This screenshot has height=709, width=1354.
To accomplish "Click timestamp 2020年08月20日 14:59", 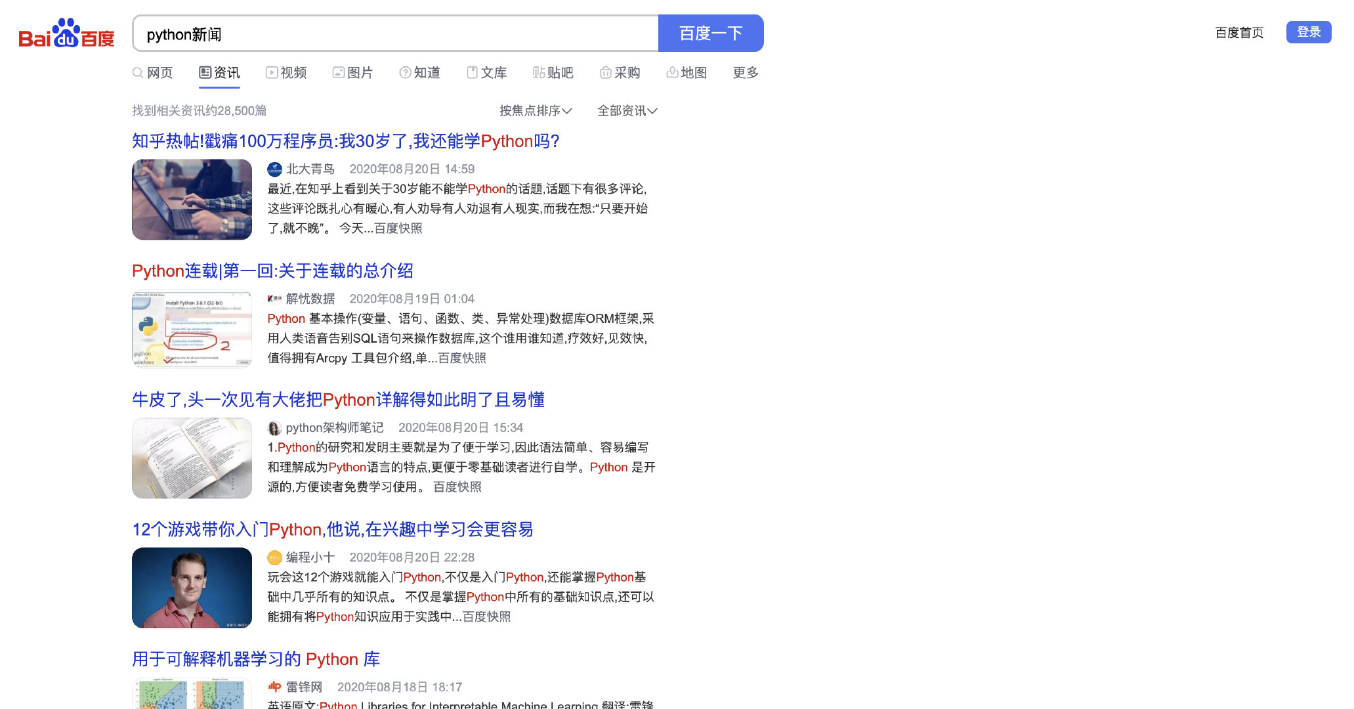I will 412,169.
